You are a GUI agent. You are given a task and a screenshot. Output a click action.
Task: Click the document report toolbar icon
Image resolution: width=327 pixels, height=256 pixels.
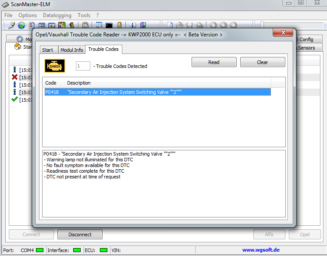click(32, 25)
